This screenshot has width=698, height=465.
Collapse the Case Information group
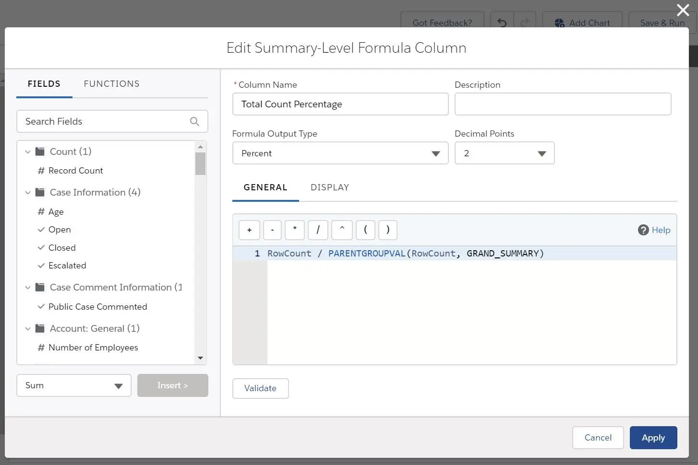(x=28, y=193)
